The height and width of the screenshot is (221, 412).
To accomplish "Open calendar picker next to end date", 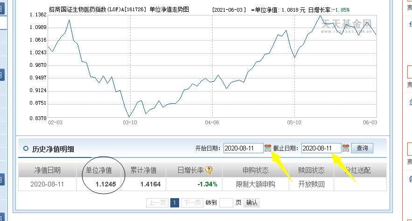I will pos(346,148).
